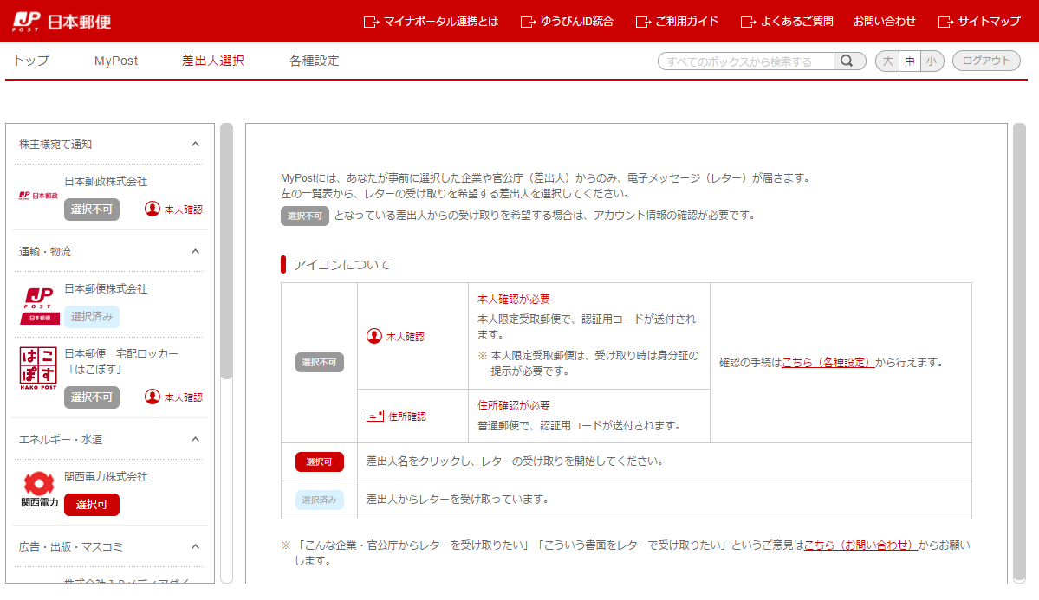Click the external link icon beside よくあるご質問
Screen dimensions: 1039x600
pos(748,22)
